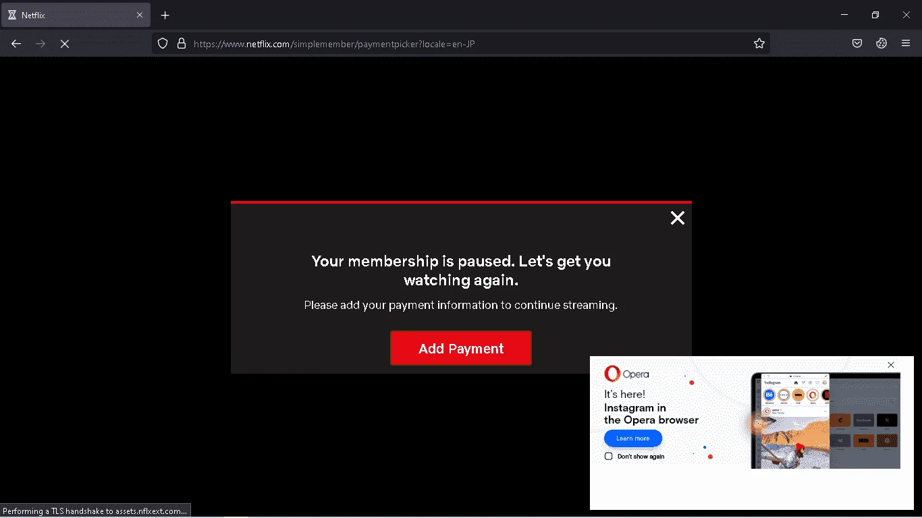The image size is (922, 518).
Task: Close the Opera advertisement popup
Action: coord(891,365)
